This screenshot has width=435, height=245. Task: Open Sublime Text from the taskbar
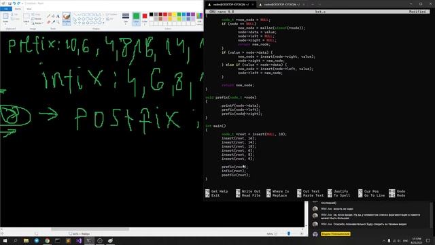point(68,240)
